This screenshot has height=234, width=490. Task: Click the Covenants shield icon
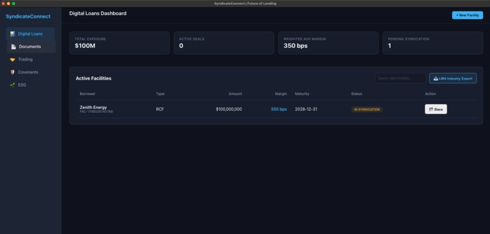pos(13,72)
